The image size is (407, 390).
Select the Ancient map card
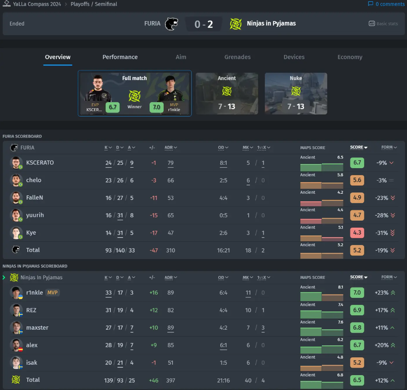[227, 94]
